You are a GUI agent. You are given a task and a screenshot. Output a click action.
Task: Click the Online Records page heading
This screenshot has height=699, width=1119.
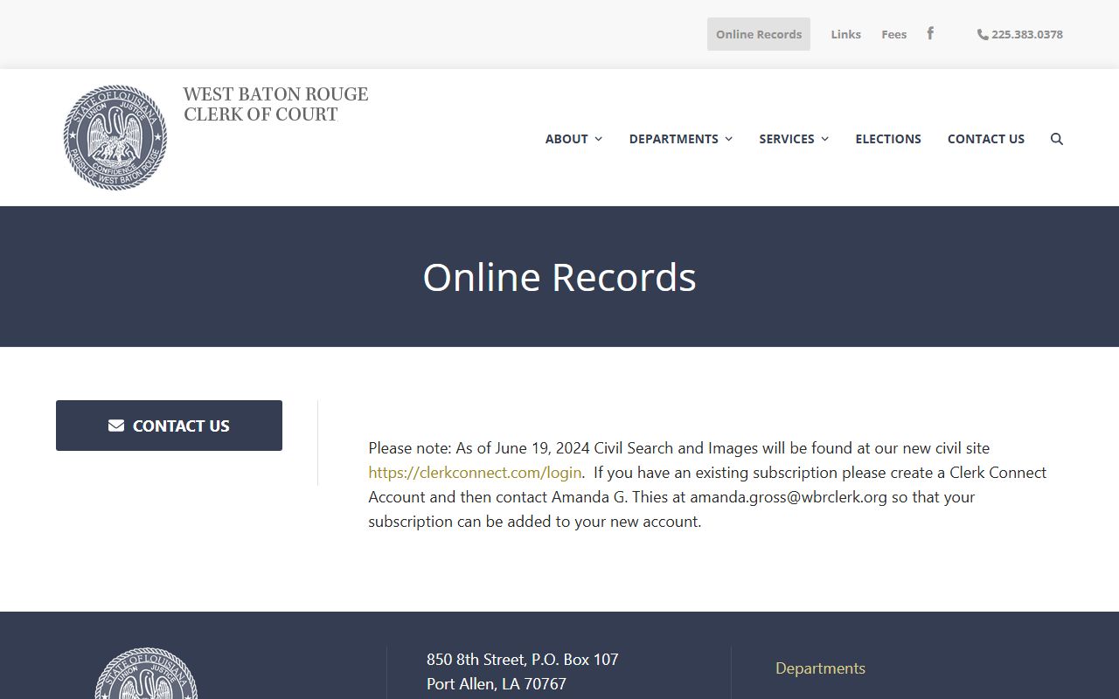[559, 277]
